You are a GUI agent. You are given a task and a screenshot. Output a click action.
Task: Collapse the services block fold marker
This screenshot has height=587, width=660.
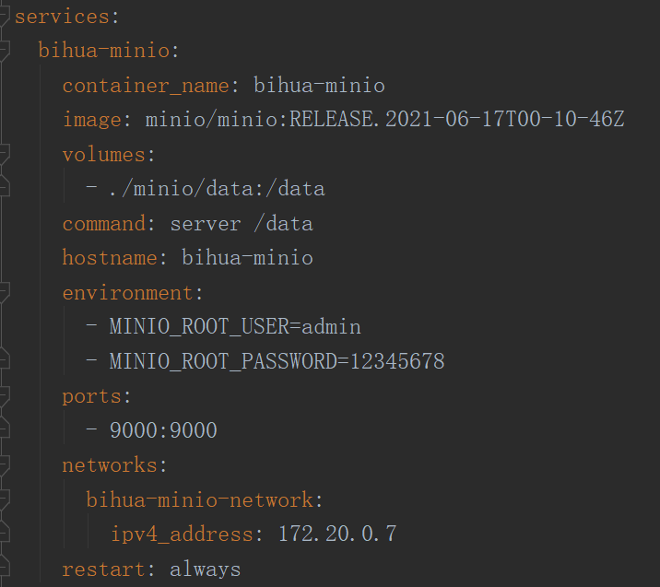tap(4, 16)
